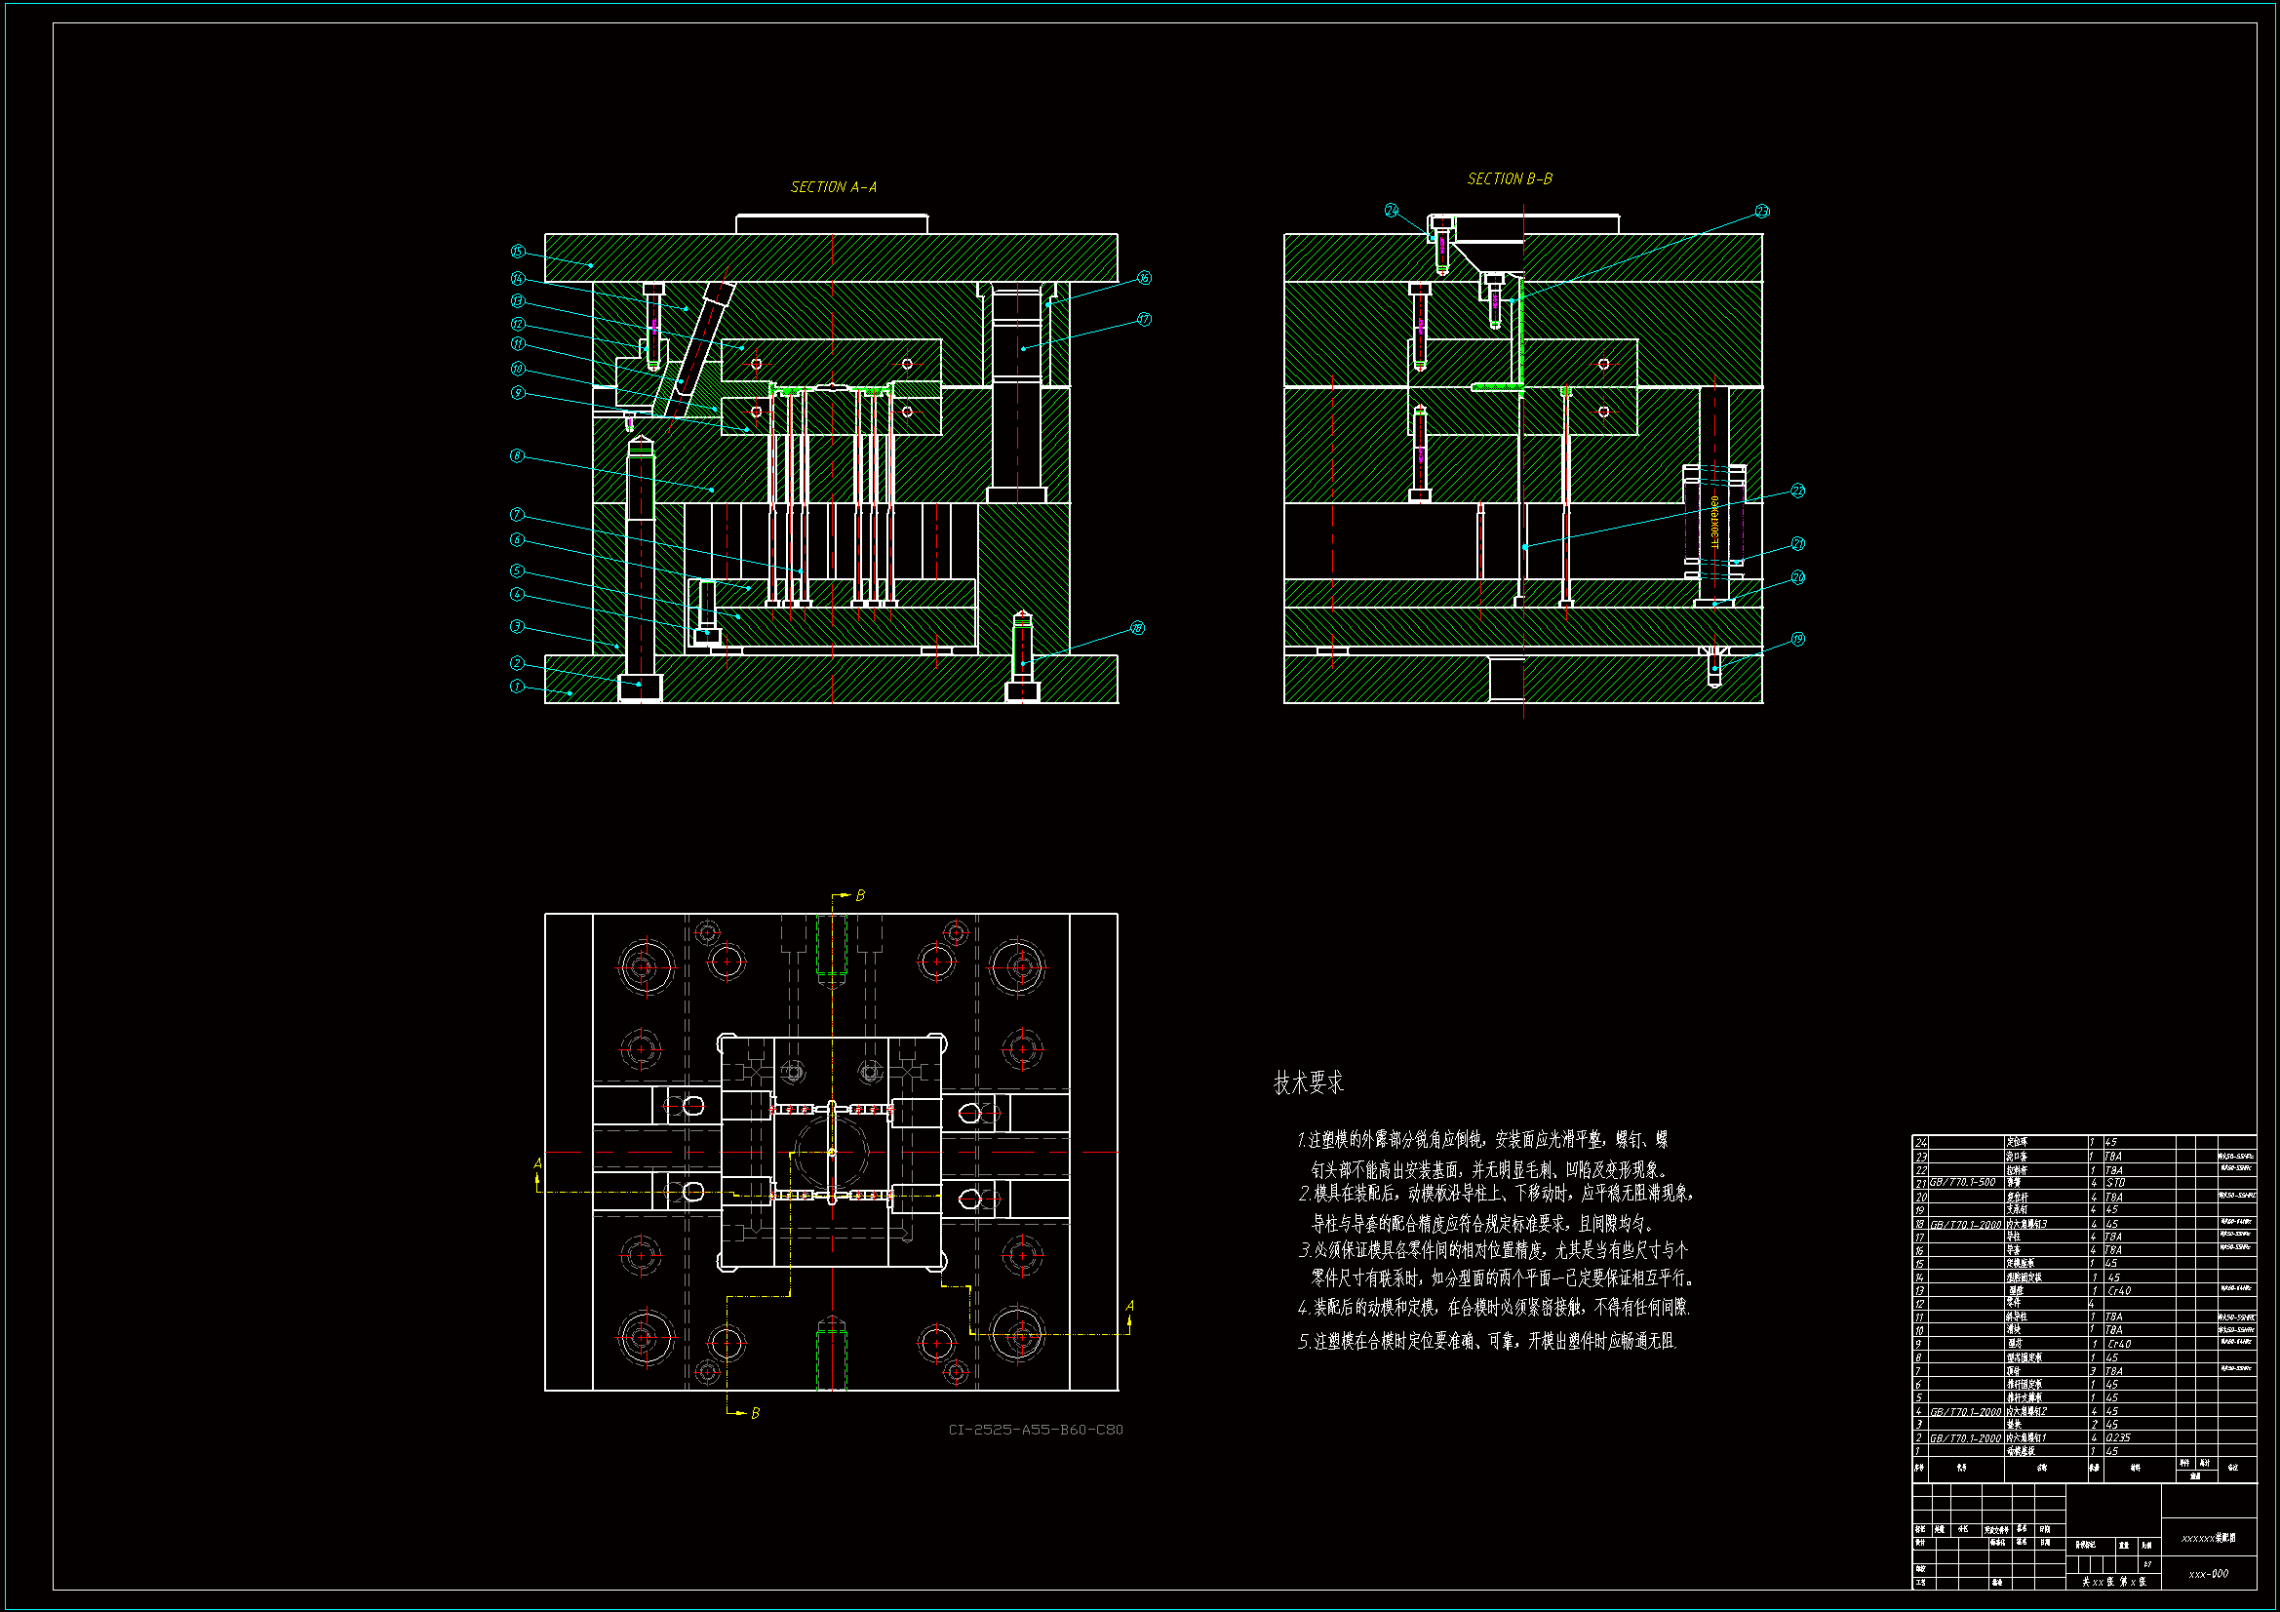The image size is (2280, 1612).
Task: Click the xxx-000 drawing number cell
Action: pyautogui.click(x=2209, y=1573)
